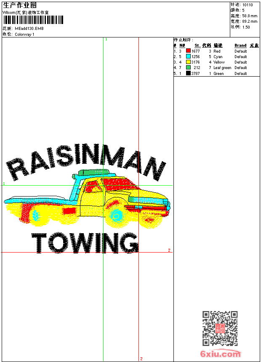Click the leaf green color swatch
Image resolution: width=261 pixels, height=362 pixels.
pyautogui.click(x=188, y=67)
